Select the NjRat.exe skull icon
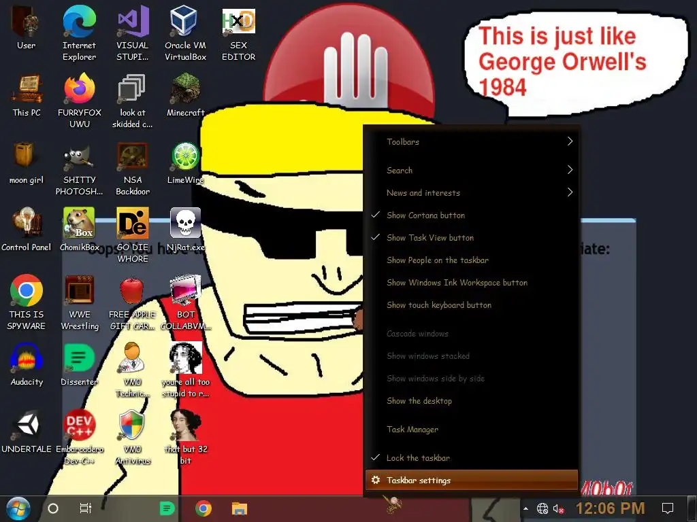 [185, 230]
